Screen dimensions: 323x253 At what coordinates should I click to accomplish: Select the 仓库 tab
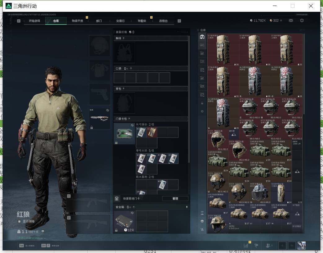pyautogui.click(x=56, y=21)
